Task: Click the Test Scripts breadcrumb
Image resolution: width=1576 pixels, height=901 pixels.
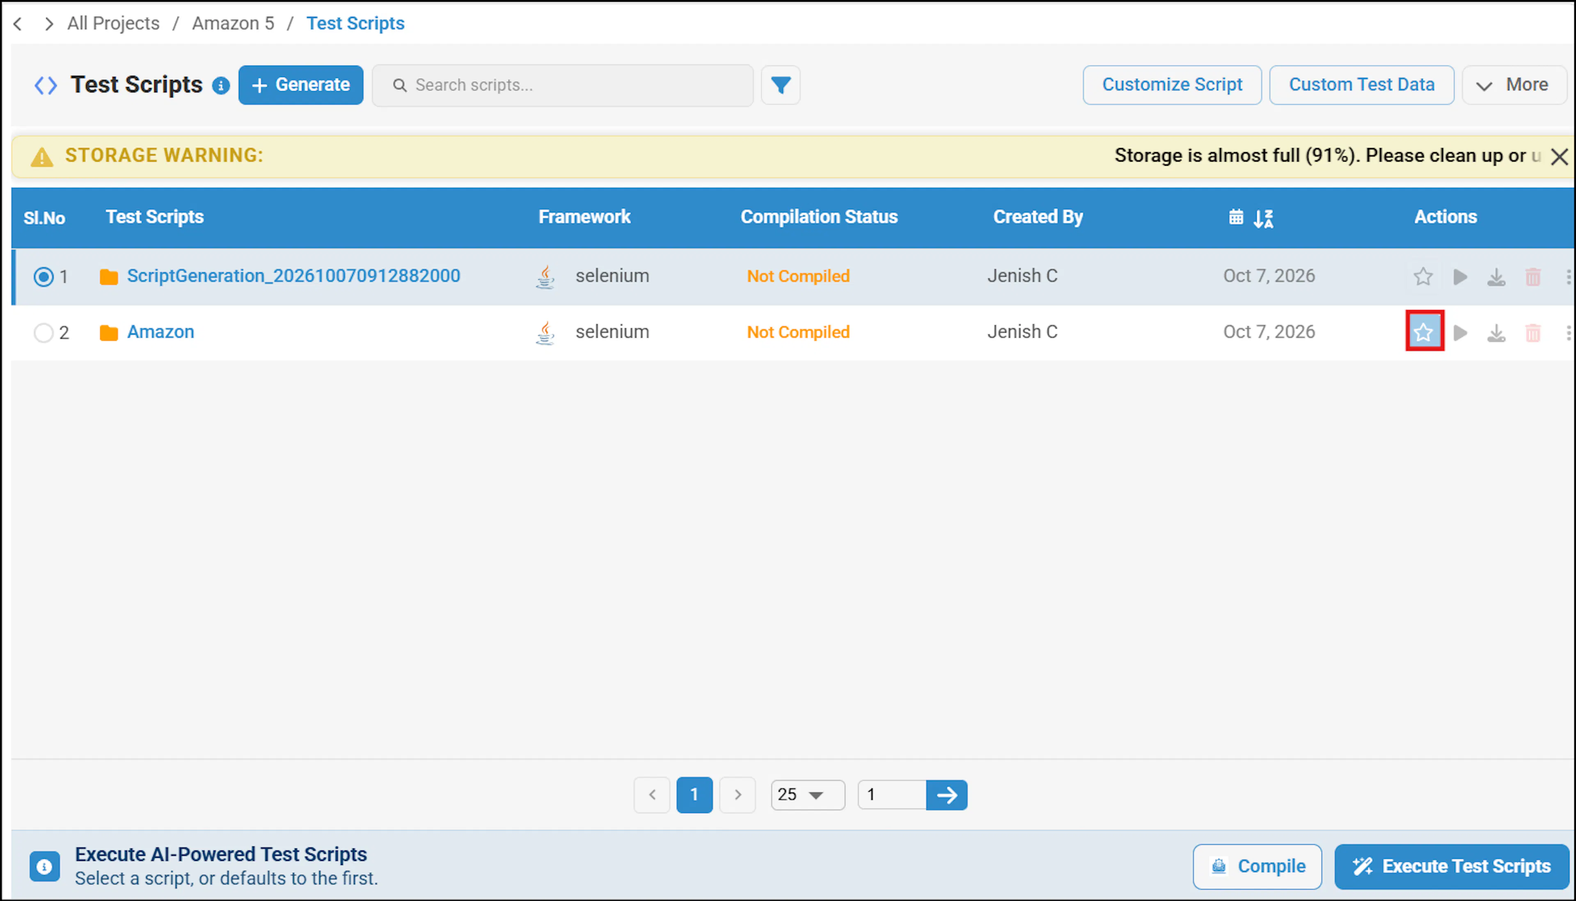Action: tap(355, 23)
